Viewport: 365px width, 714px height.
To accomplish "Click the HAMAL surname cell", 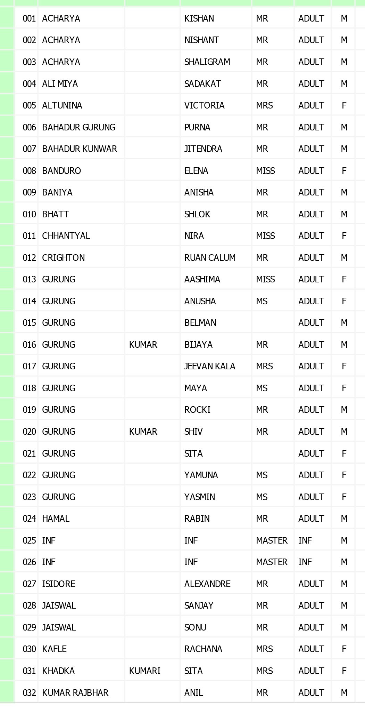I will pyautogui.click(x=56, y=519).
